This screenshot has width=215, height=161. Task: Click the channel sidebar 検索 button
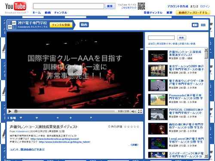click(x=181, y=38)
